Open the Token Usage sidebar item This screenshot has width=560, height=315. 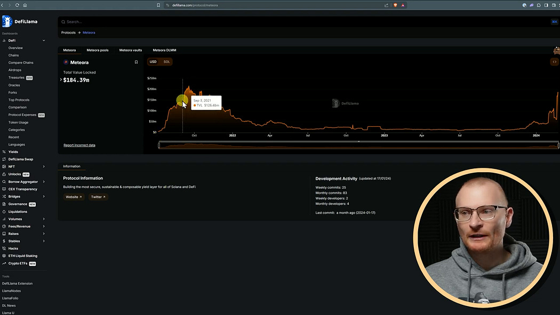click(18, 123)
